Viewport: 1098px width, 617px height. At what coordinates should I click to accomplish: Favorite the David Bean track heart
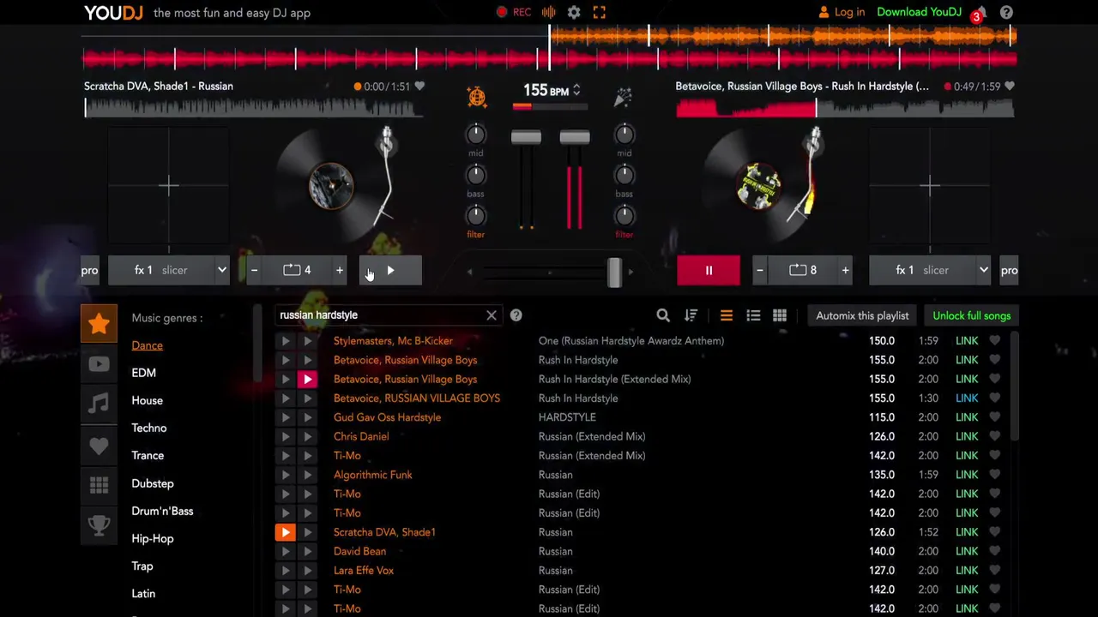tap(994, 551)
